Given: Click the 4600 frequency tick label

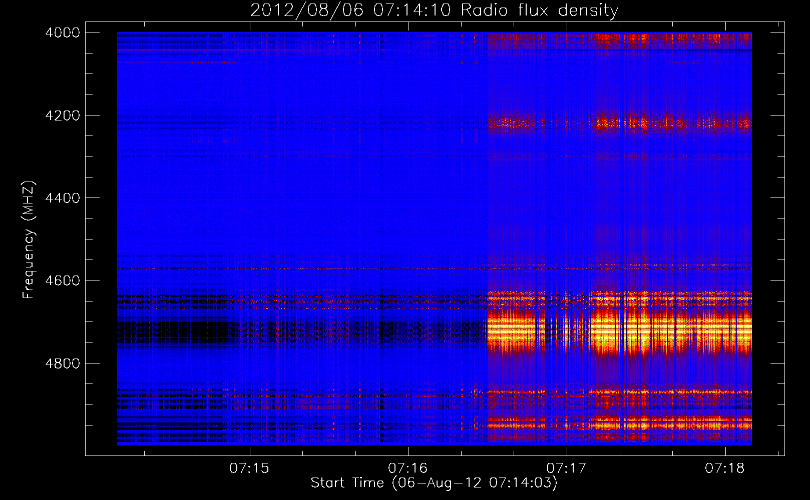Looking at the screenshot, I should click(63, 280).
